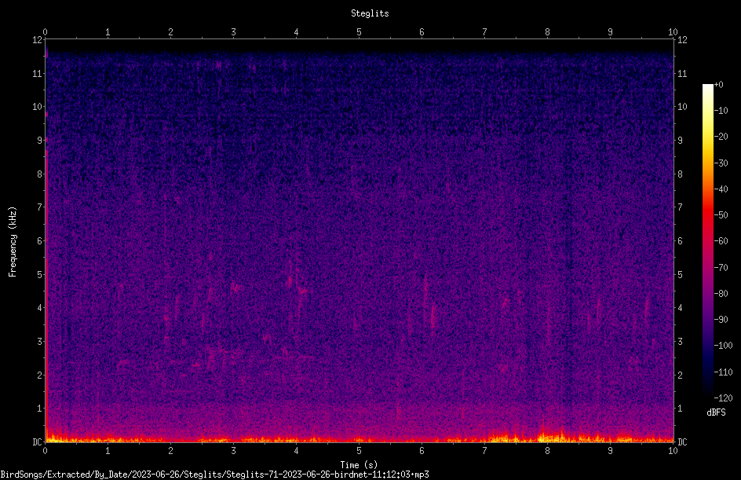Click the dB color scale bar
Image resolution: width=741 pixels, height=480 pixels.
tap(707, 241)
